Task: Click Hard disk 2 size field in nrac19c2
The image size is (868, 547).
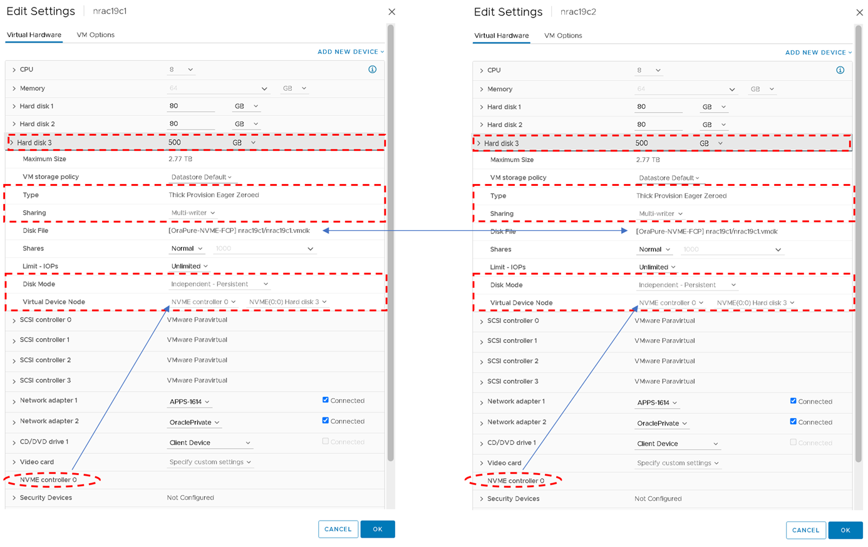Action: pos(659,125)
